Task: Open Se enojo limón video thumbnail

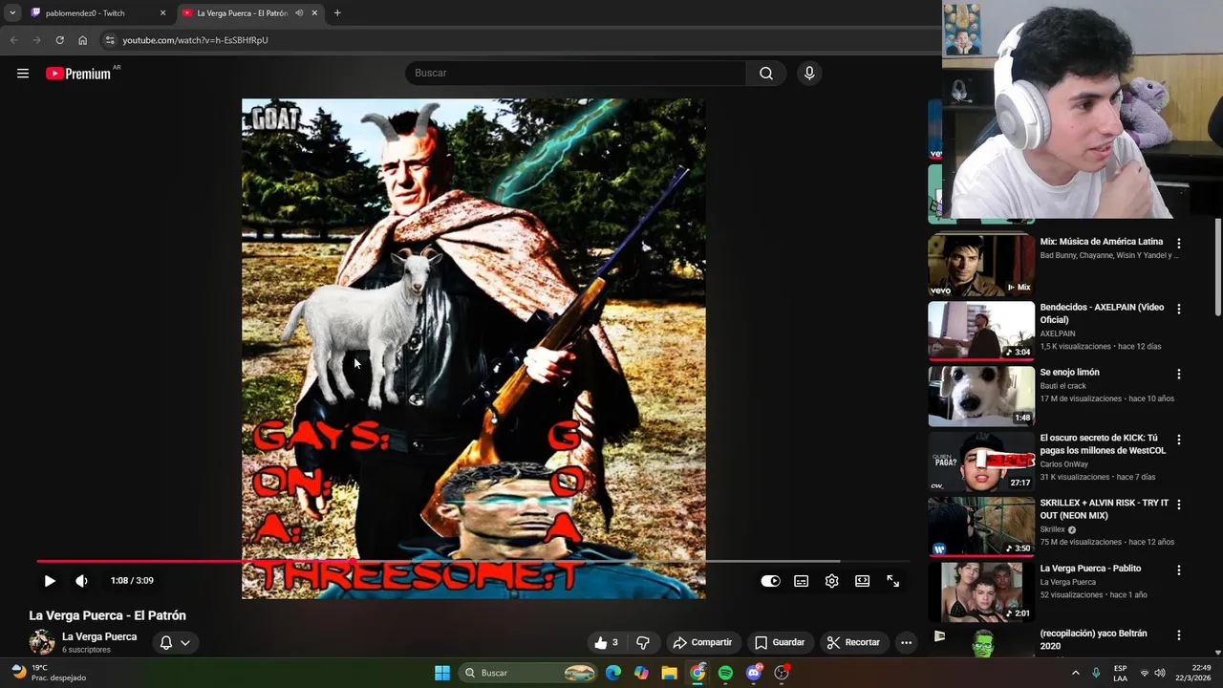Action: [981, 396]
